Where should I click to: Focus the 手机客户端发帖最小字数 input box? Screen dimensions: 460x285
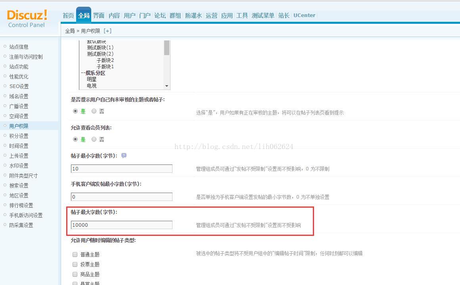121,197
